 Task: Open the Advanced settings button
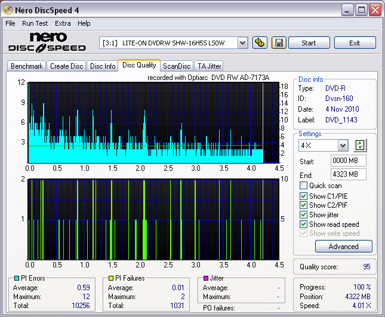point(343,247)
